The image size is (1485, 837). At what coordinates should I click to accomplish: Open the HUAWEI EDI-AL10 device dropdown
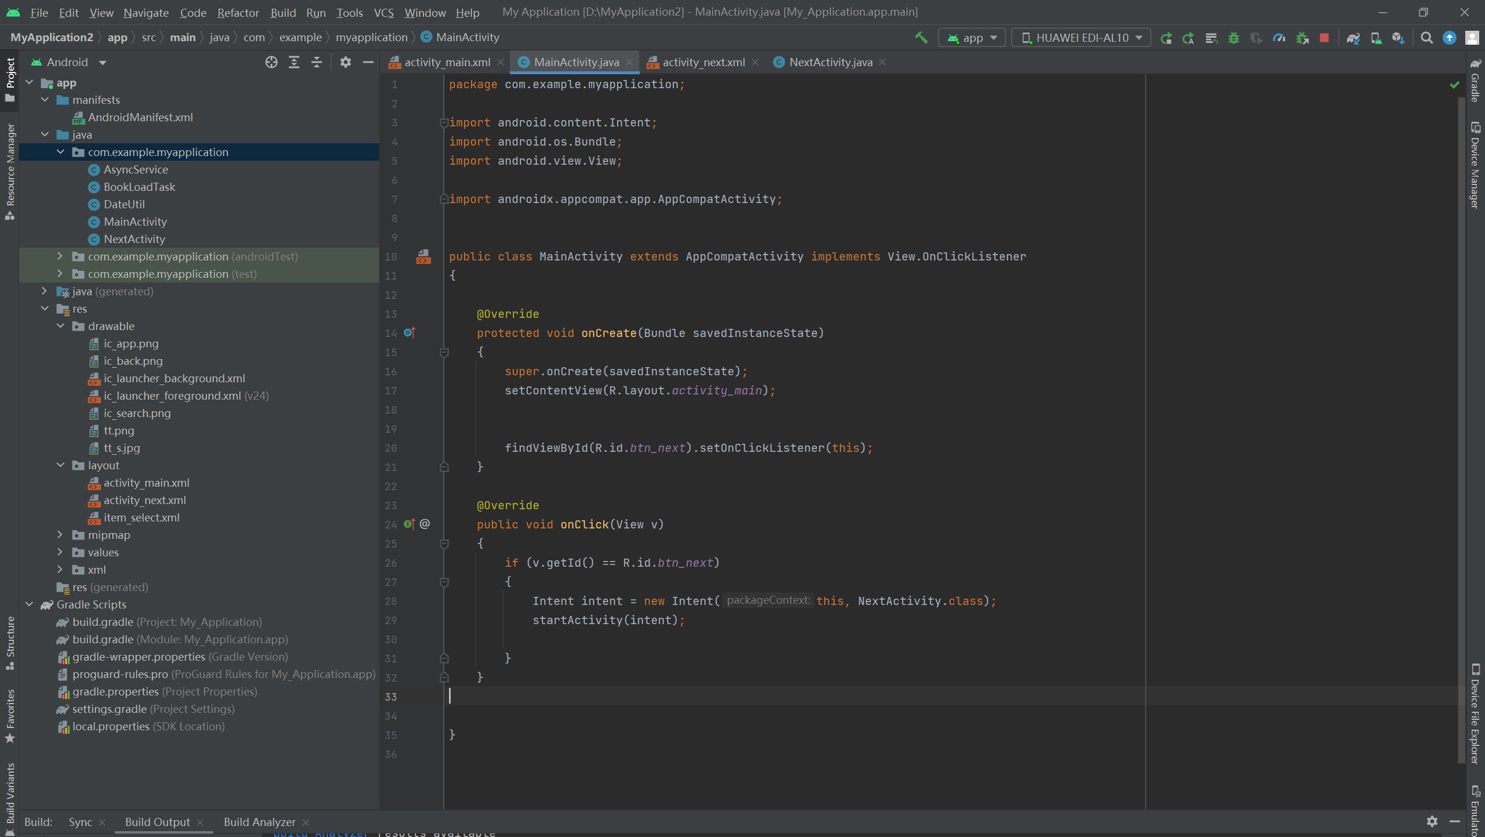coord(1082,38)
